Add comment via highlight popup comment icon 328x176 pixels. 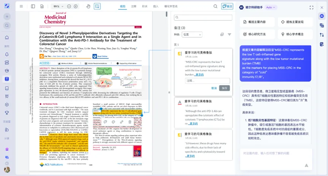click(x=105, y=122)
